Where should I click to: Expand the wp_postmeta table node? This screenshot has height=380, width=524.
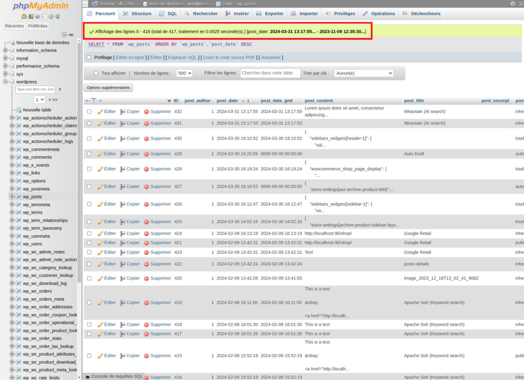pyautogui.click(x=12, y=189)
